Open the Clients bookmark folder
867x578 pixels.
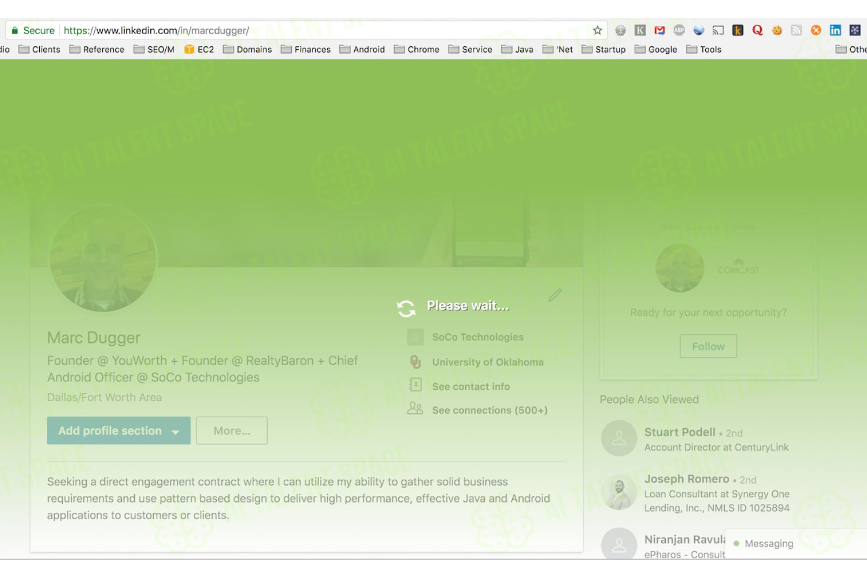tap(39, 49)
